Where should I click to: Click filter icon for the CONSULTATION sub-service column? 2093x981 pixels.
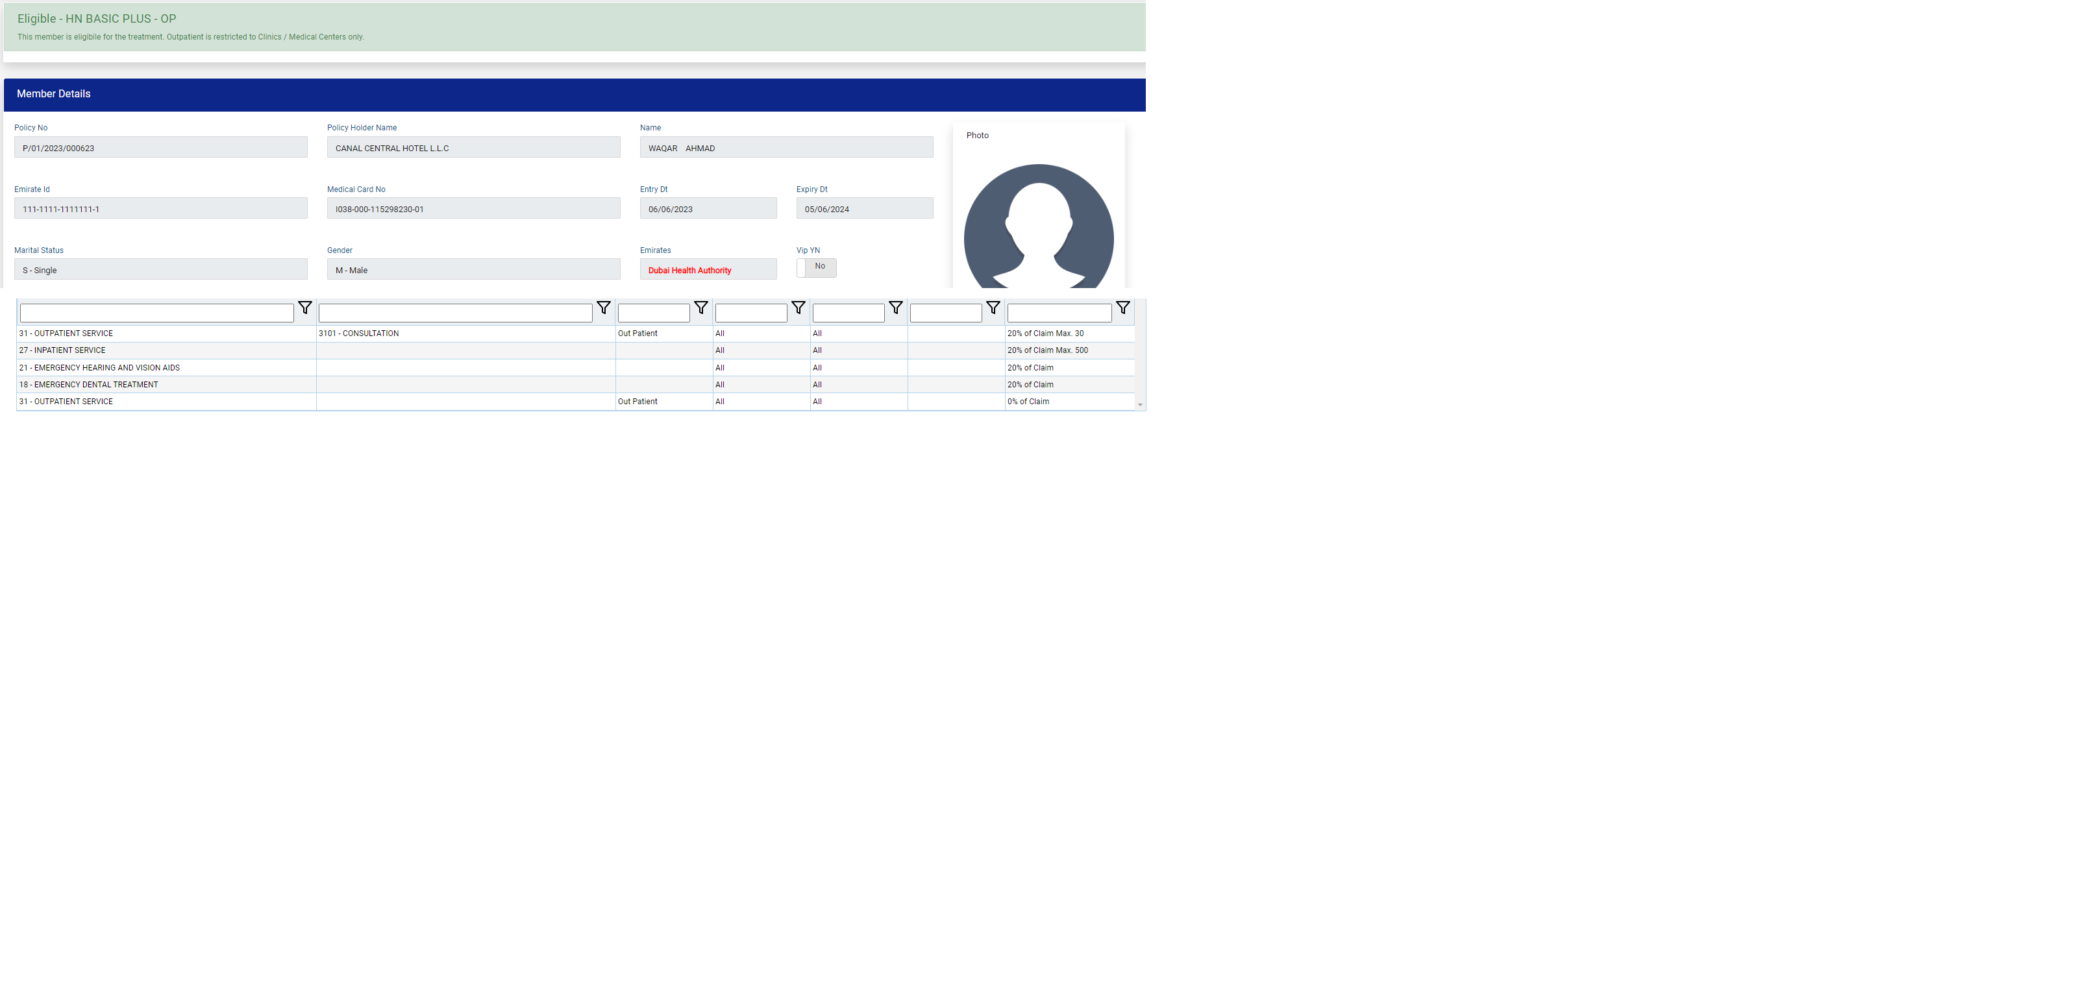tap(604, 308)
